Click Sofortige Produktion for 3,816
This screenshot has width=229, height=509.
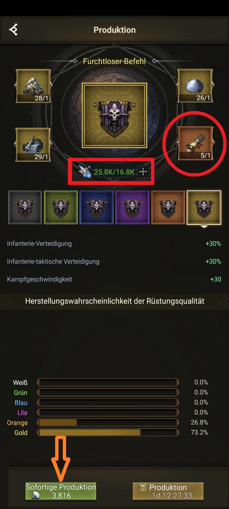tap(61, 491)
